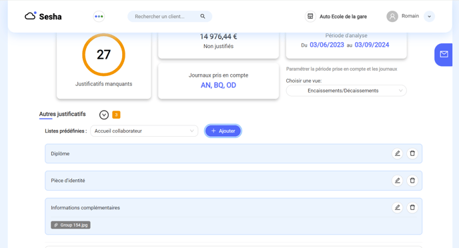This screenshot has height=248, width=459.
Task: Click the Romain user name
Action: pos(410,16)
